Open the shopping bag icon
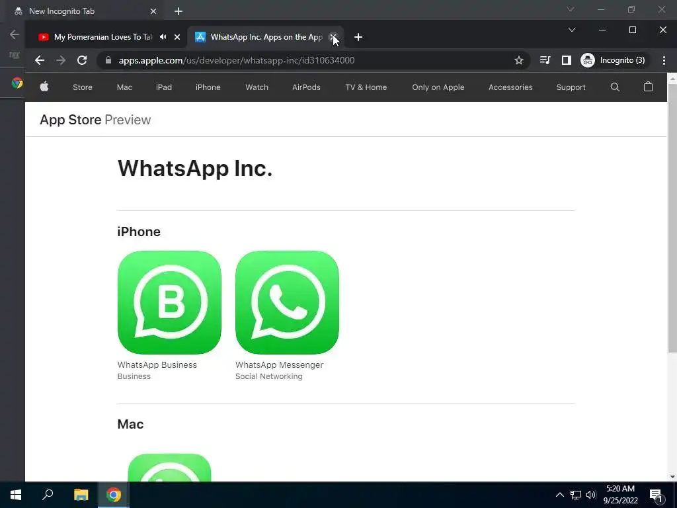The image size is (677, 508). [x=648, y=87]
